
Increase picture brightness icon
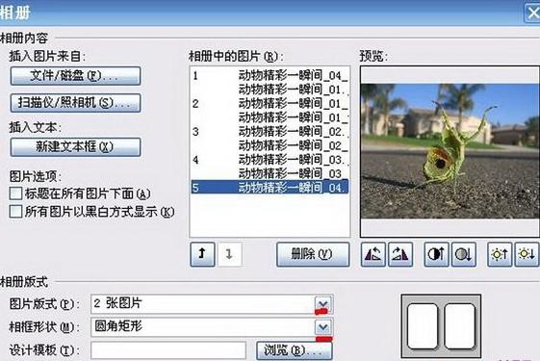click(500, 254)
